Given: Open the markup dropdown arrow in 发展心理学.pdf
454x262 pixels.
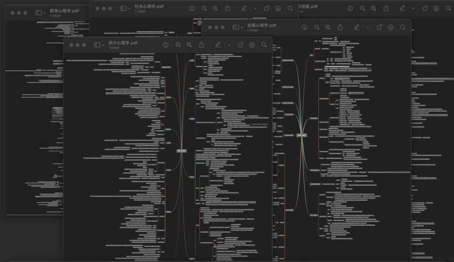Looking at the screenshot, I should [x=368, y=27].
